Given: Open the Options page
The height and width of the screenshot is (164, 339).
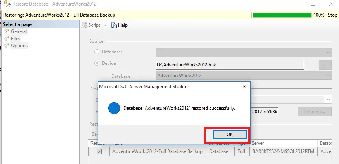Looking at the screenshot, I should click(19, 46).
